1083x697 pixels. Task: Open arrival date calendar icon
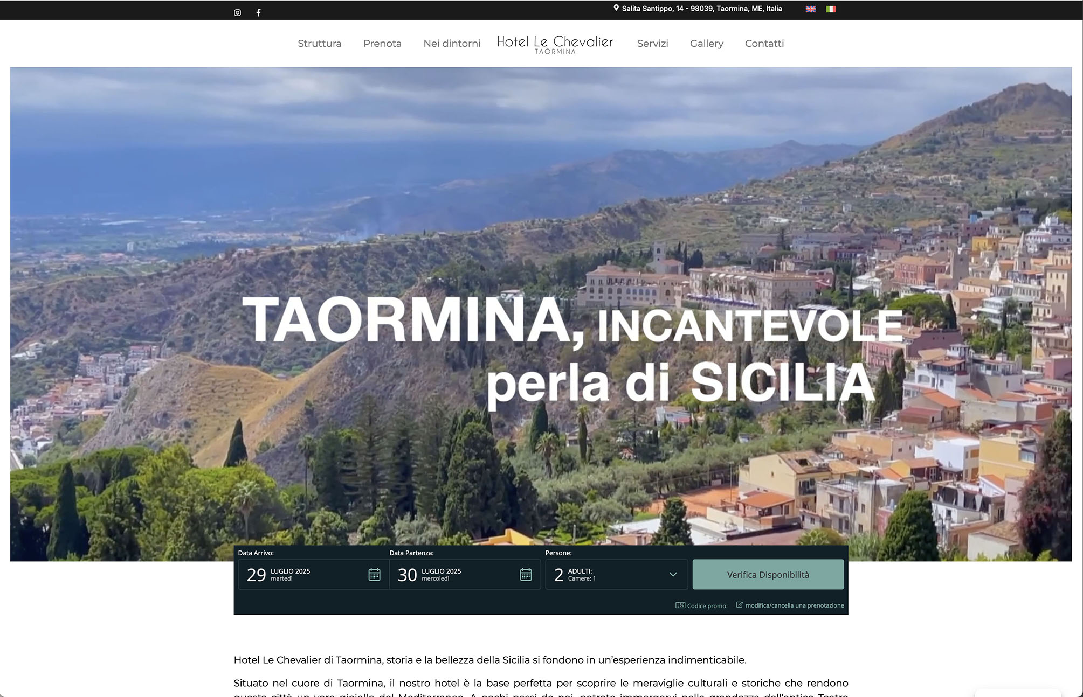tap(374, 575)
